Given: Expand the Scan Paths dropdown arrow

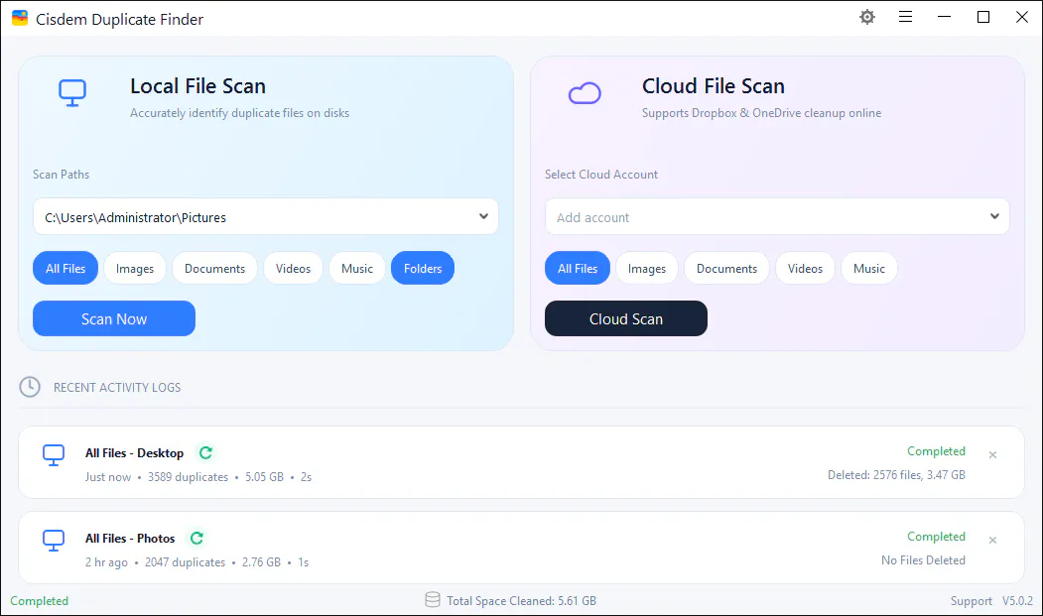Looking at the screenshot, I should point(483,216).
